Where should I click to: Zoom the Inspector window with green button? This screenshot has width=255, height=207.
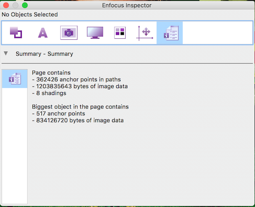pos(25,5)
